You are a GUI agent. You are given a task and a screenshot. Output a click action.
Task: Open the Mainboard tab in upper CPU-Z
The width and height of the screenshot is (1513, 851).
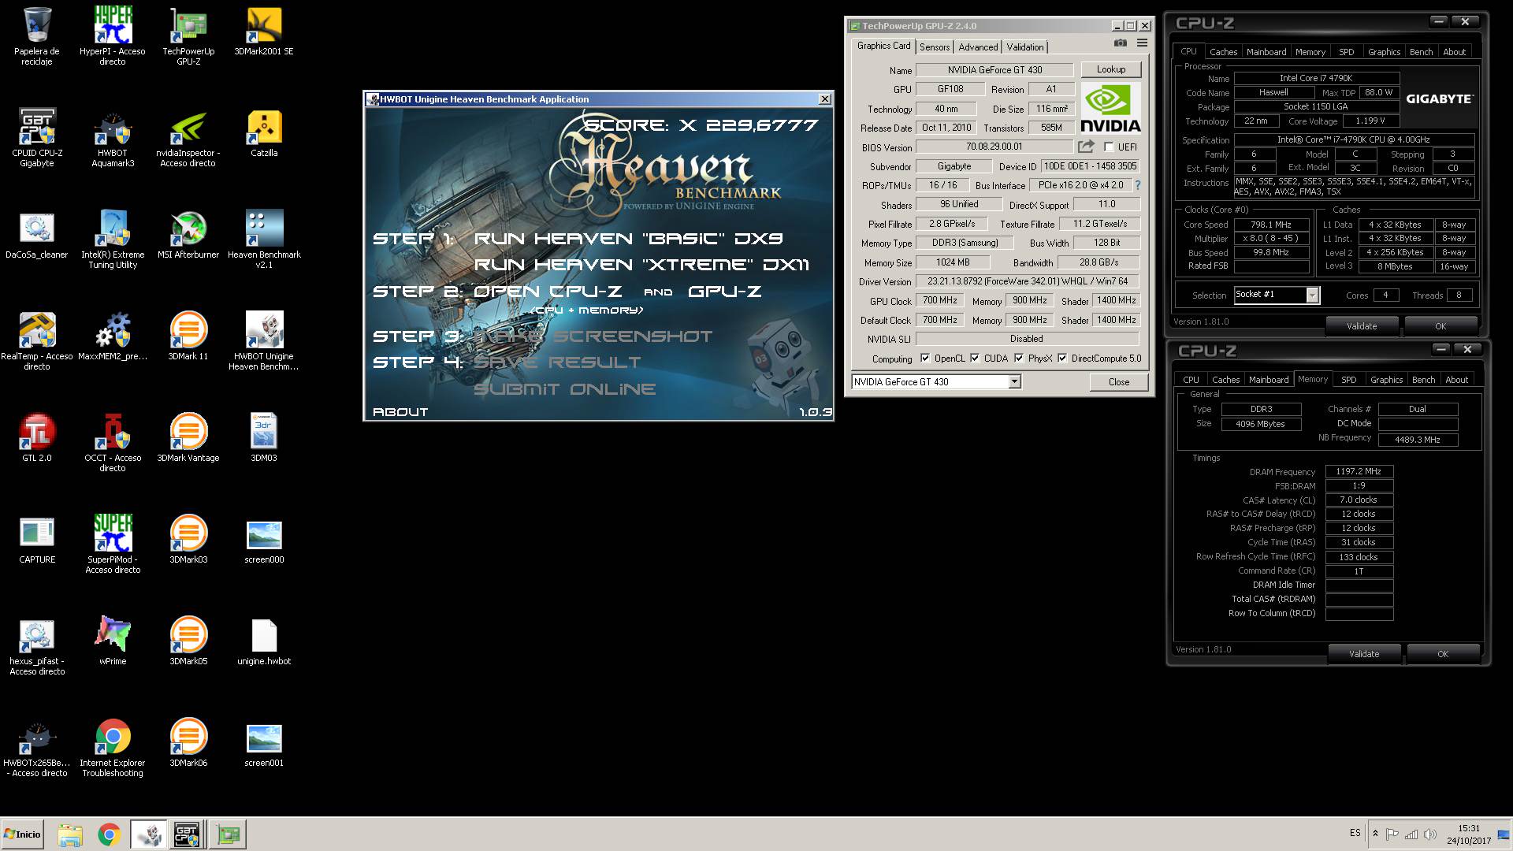[x=1266, y=52]
